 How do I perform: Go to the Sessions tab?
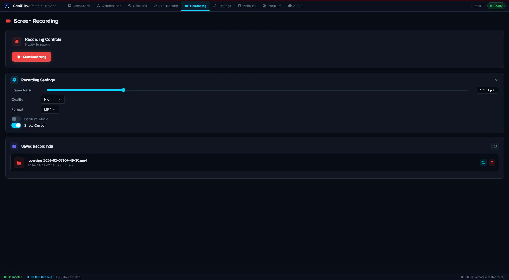click(x=137, y=6)
